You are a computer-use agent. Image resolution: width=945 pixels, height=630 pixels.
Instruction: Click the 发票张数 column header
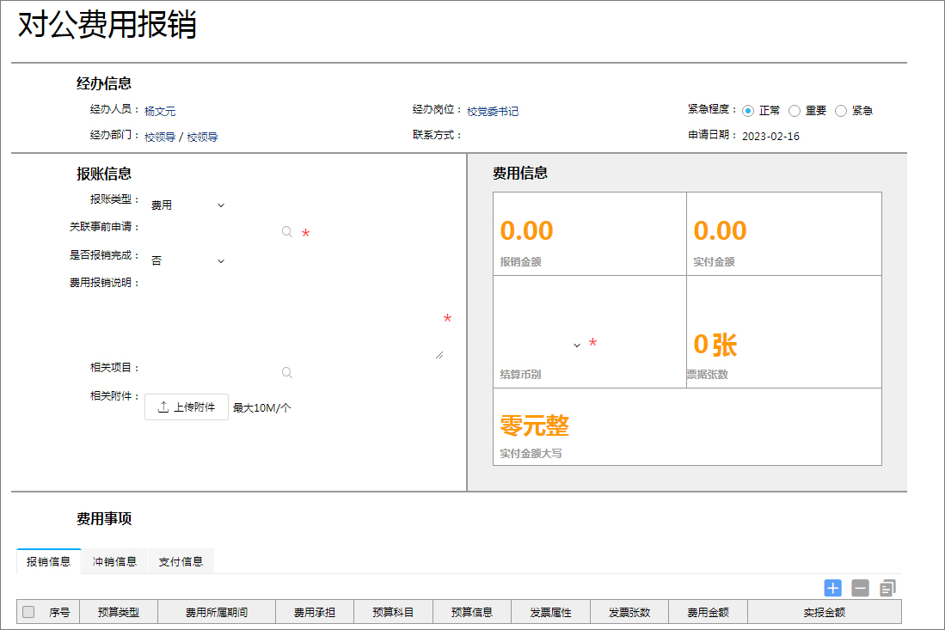pyautogui.click(x=629, y=612)
